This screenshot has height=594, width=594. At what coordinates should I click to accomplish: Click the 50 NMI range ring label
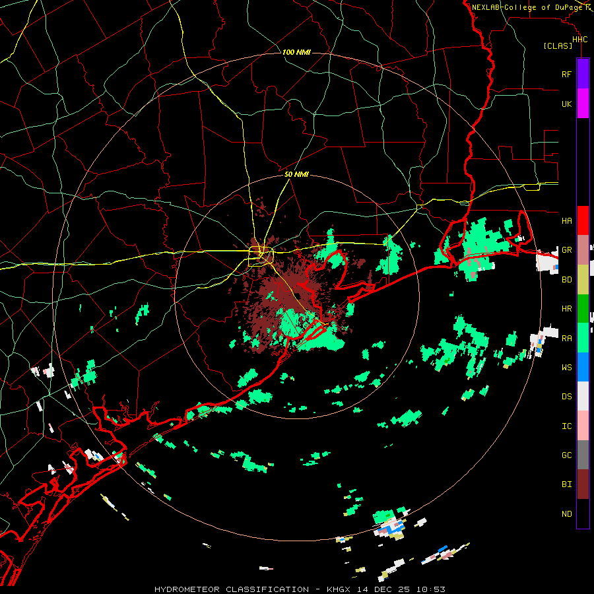click(296, 174)
